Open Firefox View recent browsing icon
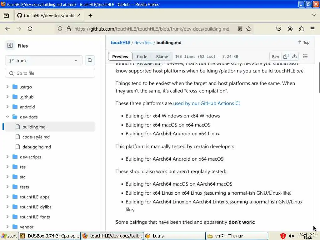320x240 pixels. [x=6, y=16]
